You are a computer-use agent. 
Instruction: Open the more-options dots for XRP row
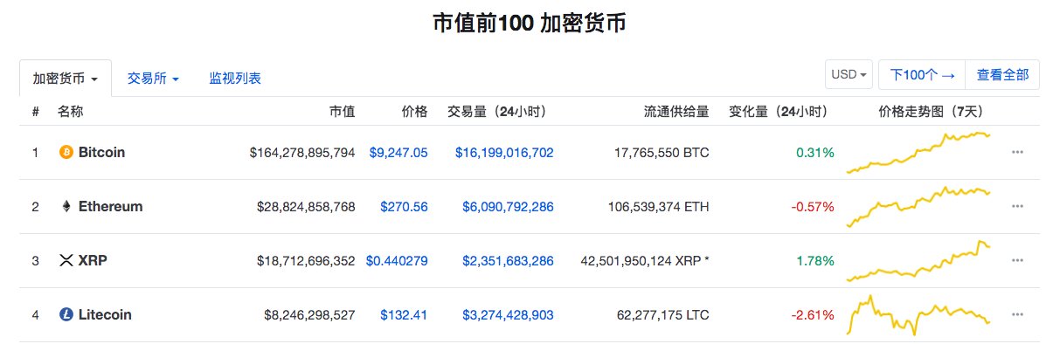coord(1017,261)
